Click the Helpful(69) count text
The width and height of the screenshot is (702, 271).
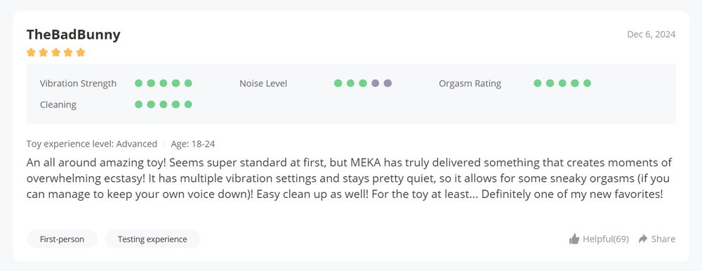[606, 239]
